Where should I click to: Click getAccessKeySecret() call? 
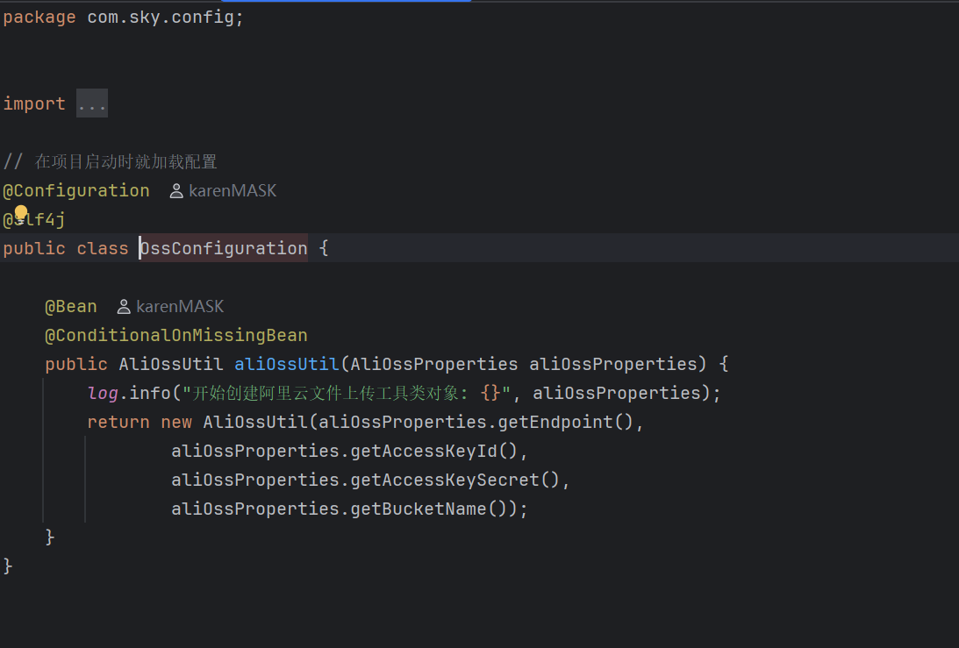coord(455,480)
